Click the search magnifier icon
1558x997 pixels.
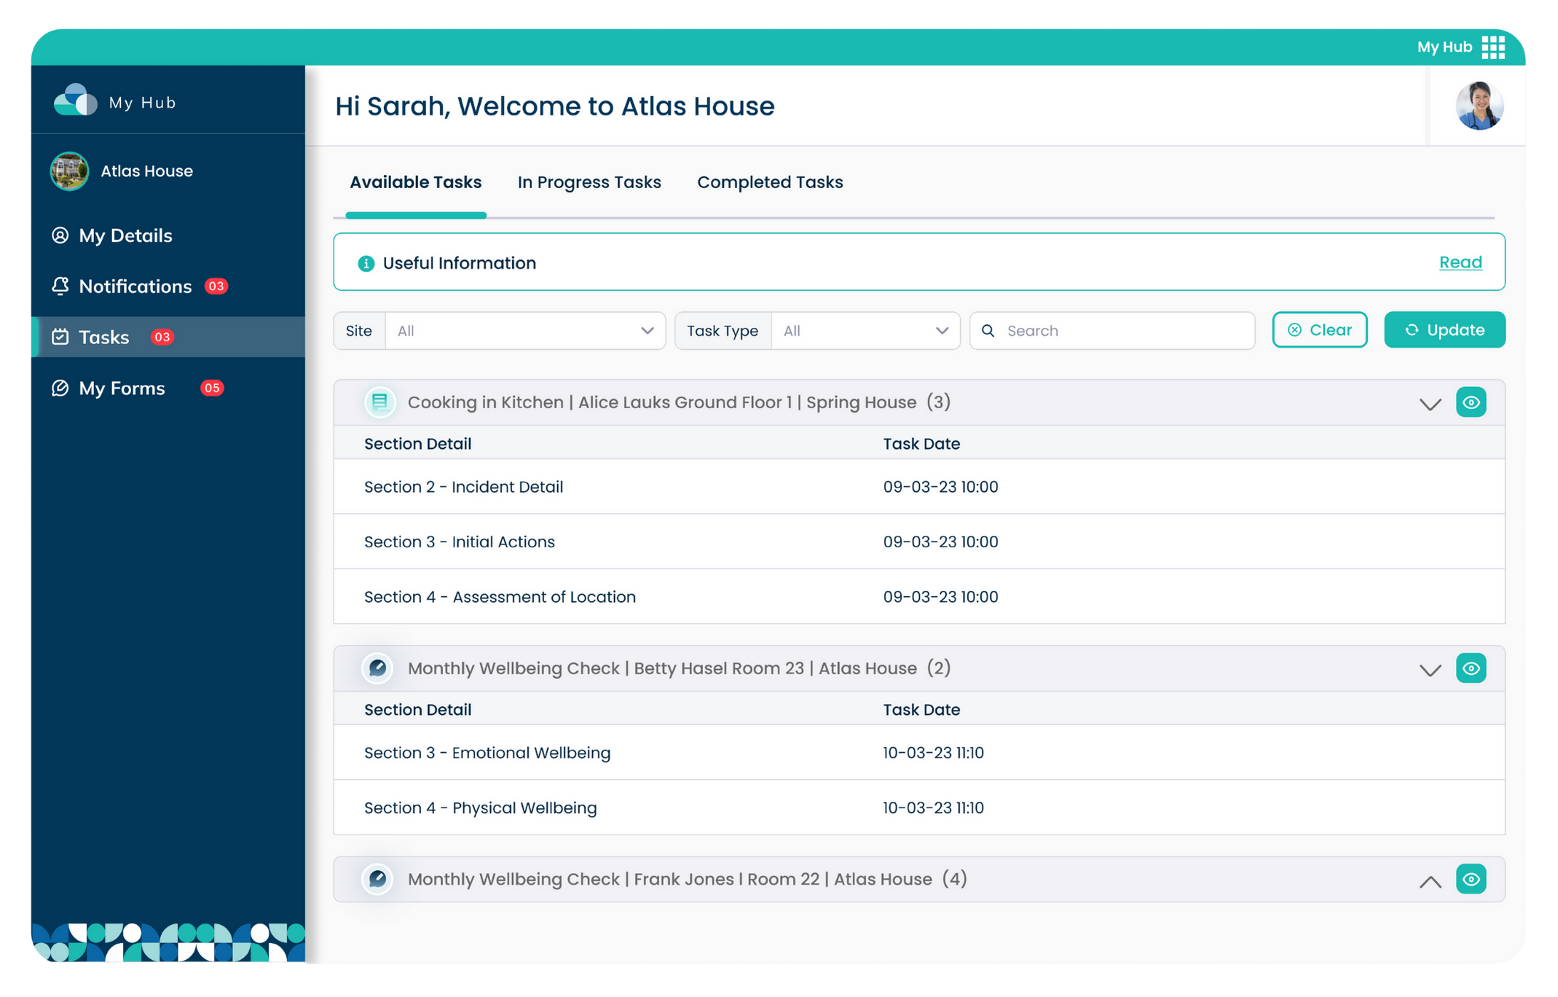click(x=988, y=331)
